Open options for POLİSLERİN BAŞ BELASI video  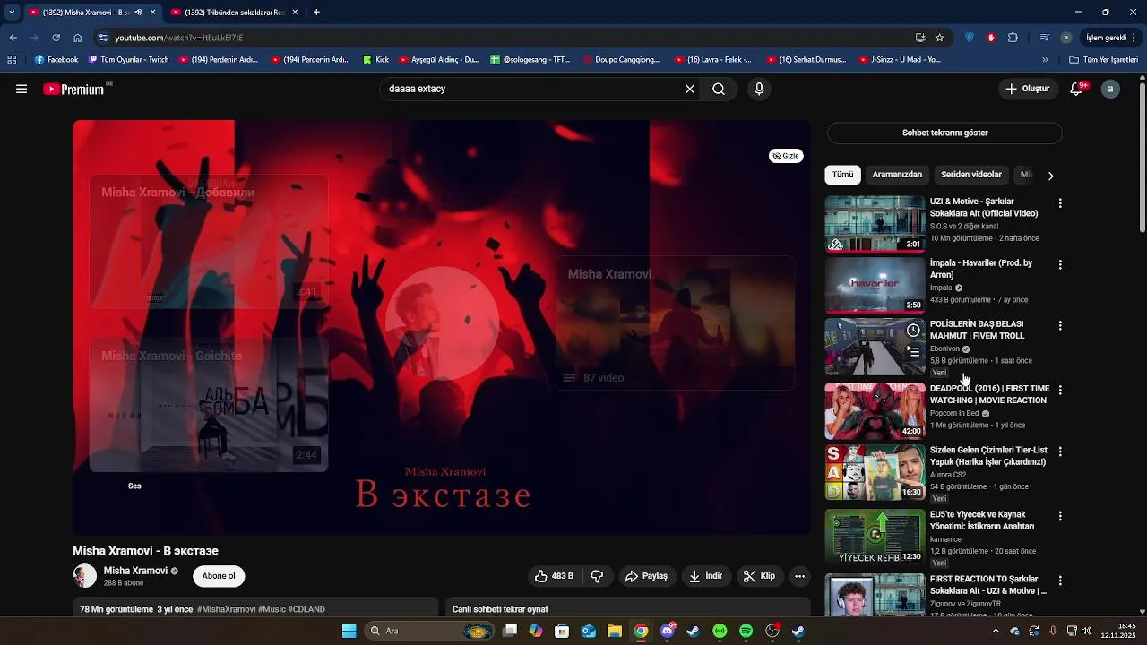point(1060,325)
